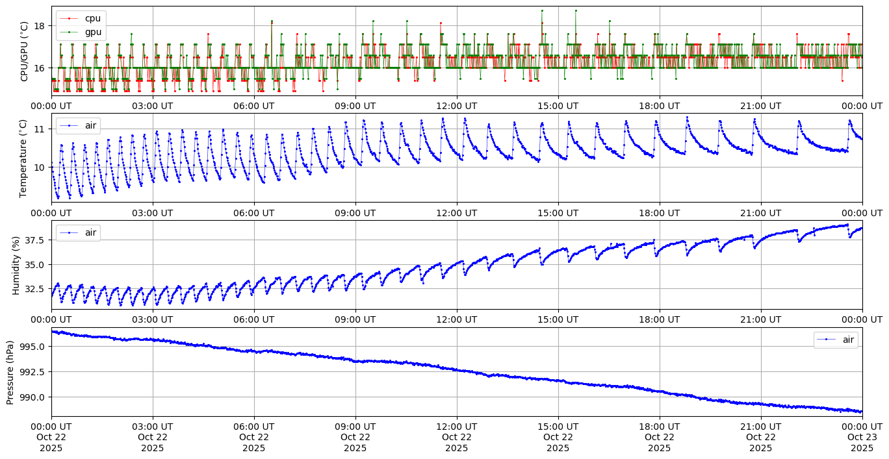Click the 995.0 tick on the Pressure axis
Image resolution: width=889 pixels, height=459 pixels.
pyautogui.click(x=32, y=347)
